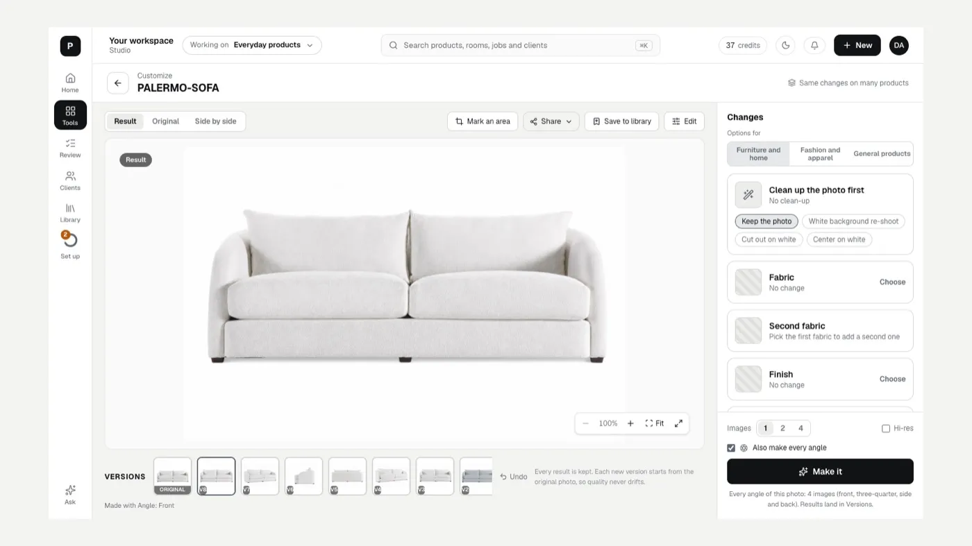Click the Second fabric row

820,331
